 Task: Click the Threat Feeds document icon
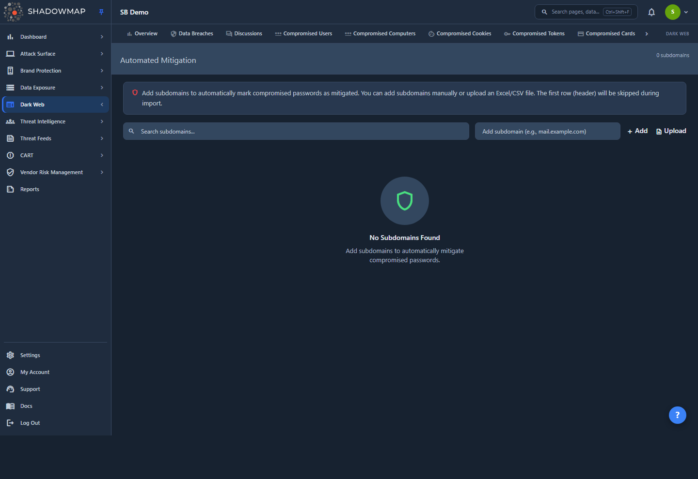[10, 138]
